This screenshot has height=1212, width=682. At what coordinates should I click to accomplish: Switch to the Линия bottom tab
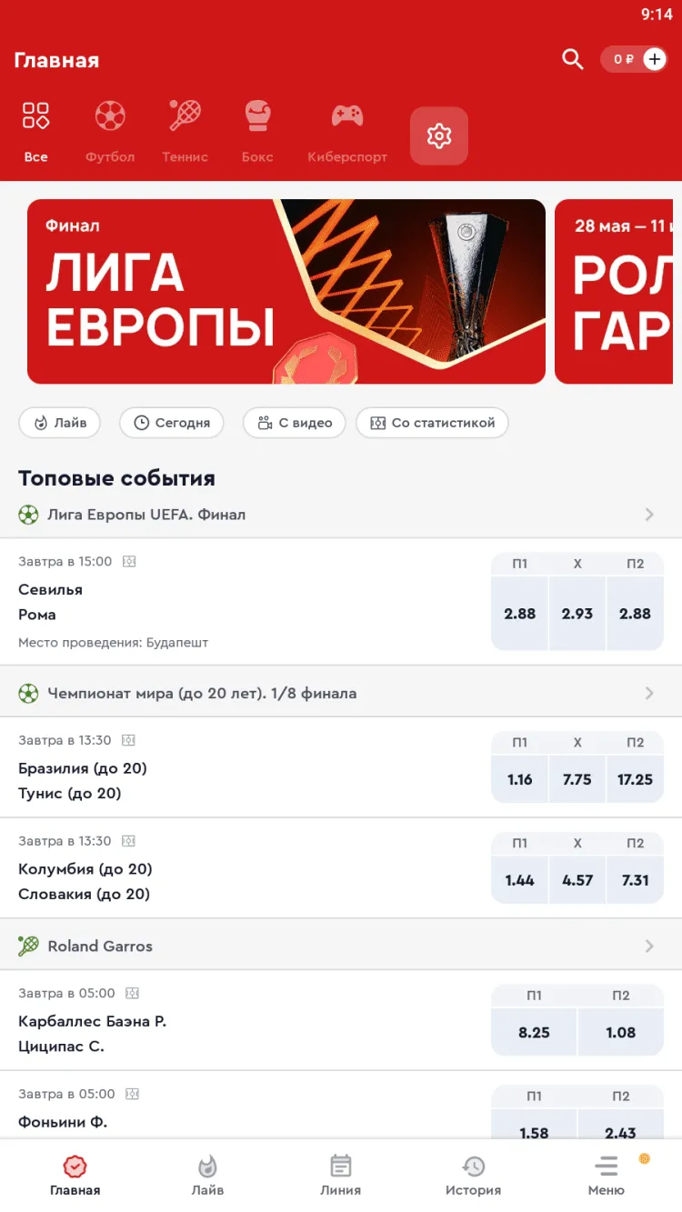coord(341,1175)
